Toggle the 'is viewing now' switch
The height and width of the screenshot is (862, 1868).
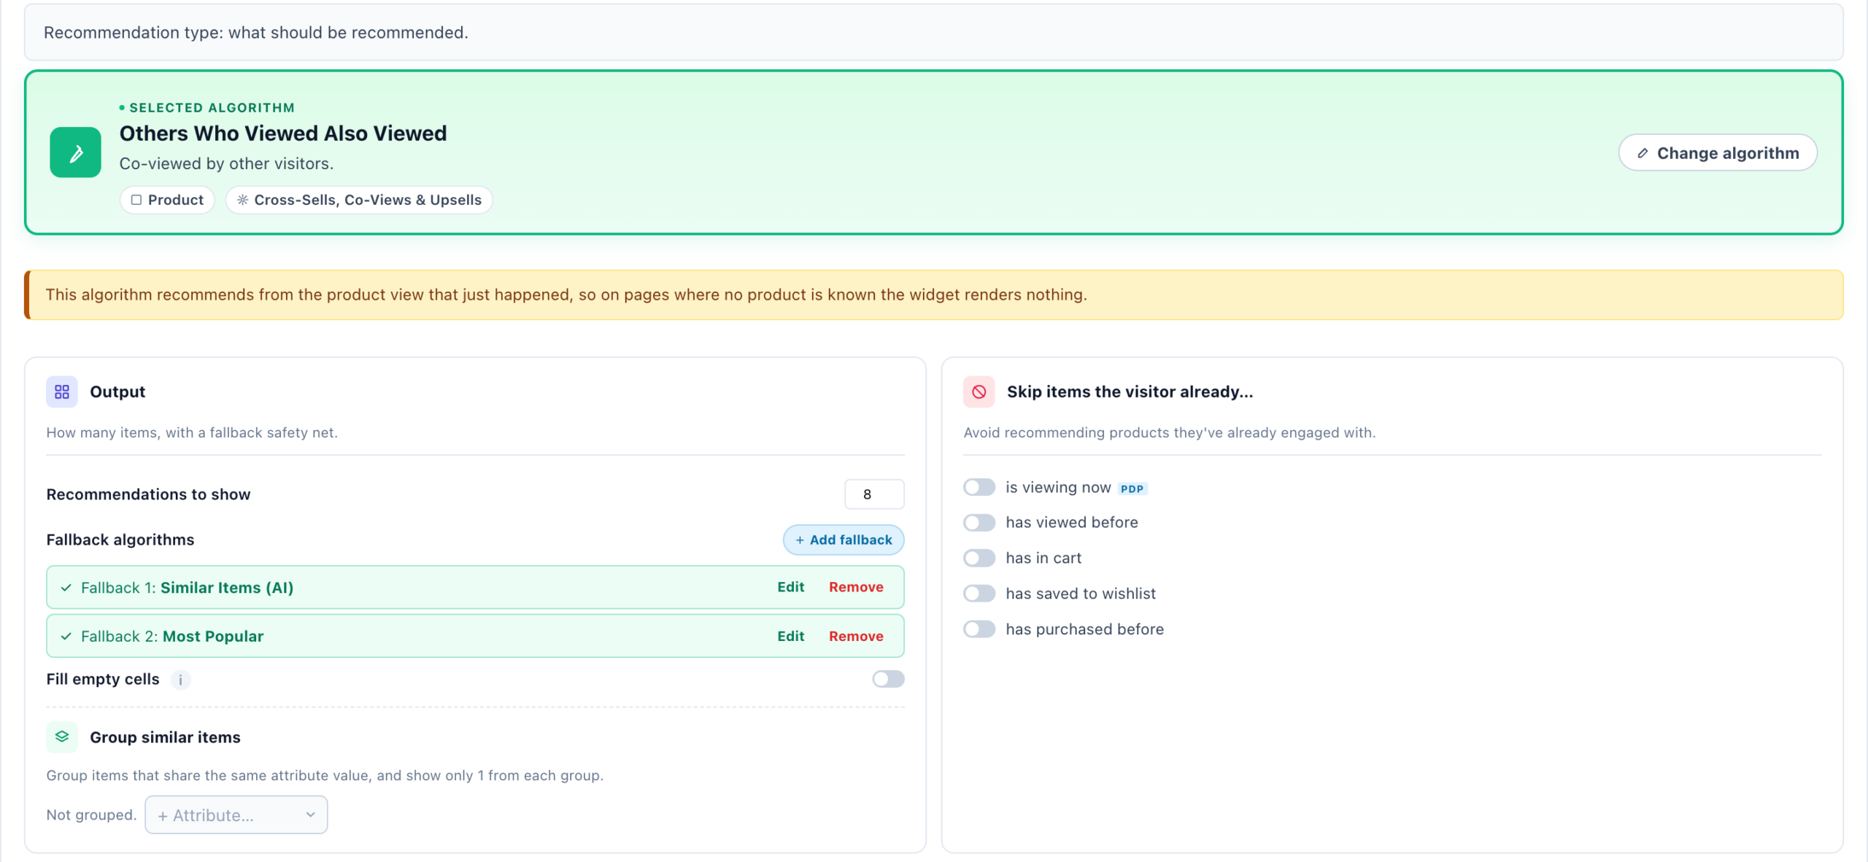pos(979,487)
